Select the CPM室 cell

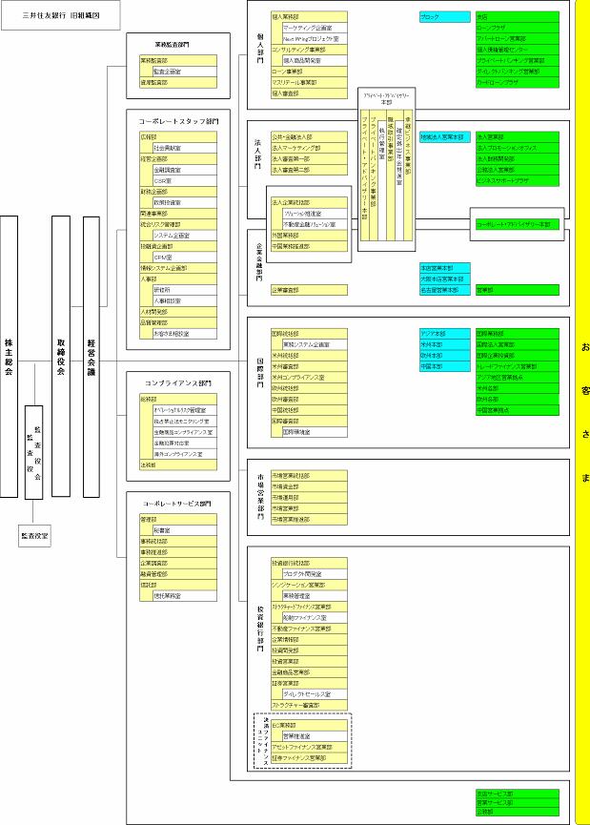(185, 258)
